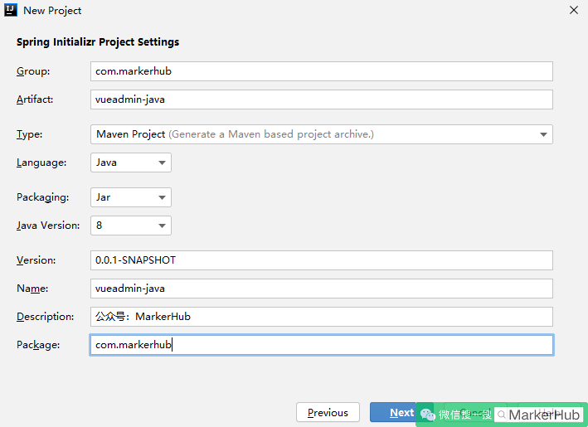Go back with the Previous button
The width and height of the screenshot is (588, 427).
(328, 412)
